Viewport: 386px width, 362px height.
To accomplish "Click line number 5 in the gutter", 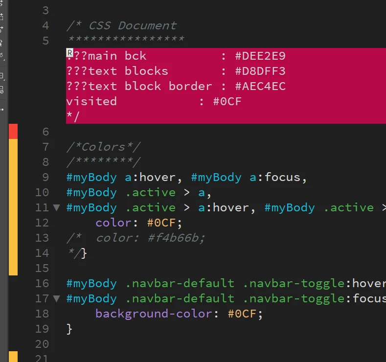I will click(x=45, y=41).
